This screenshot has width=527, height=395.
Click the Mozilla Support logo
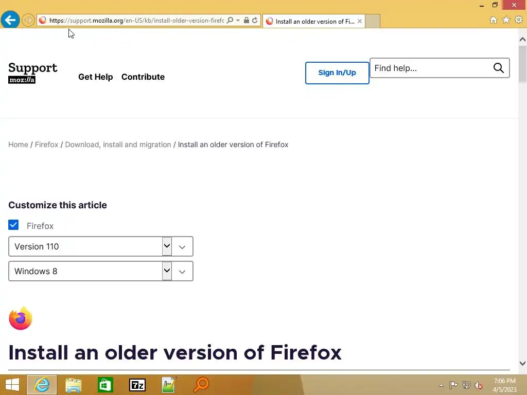pyautogui.click(x=32, y=73)
